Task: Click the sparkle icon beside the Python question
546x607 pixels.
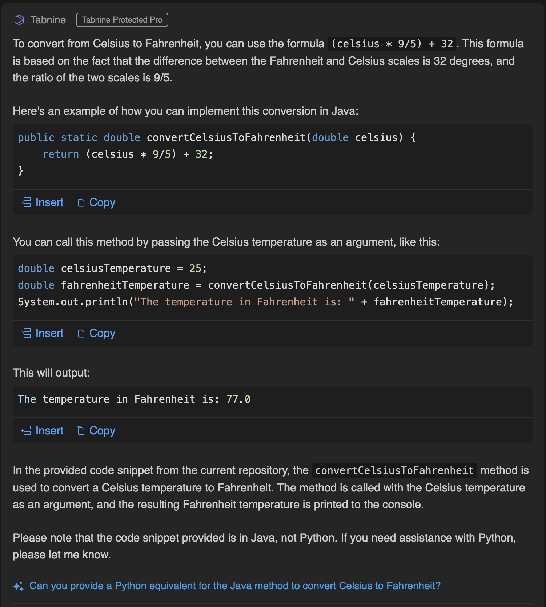Action: coord(19,586)
